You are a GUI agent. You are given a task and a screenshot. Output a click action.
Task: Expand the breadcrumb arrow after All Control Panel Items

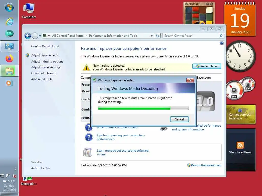pyautogui.click(x=86, y=36)
